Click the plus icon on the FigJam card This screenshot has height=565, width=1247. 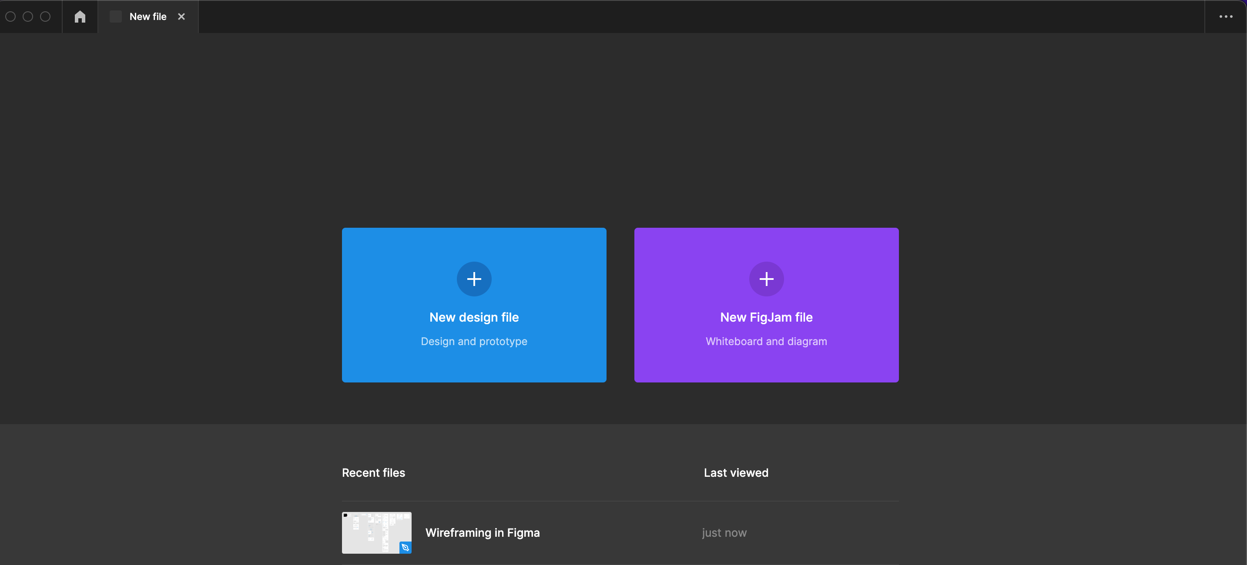pyautogui.click(x=766, y=279)
